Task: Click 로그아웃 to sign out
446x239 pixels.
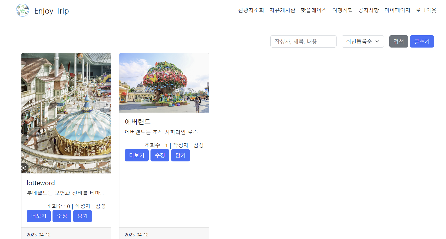Action: [426, 10]
